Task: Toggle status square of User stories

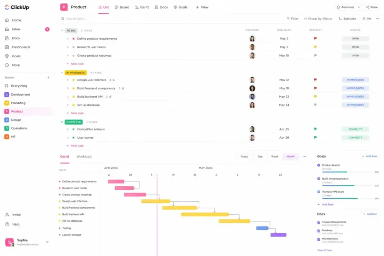Action: [x=73, y=138]
